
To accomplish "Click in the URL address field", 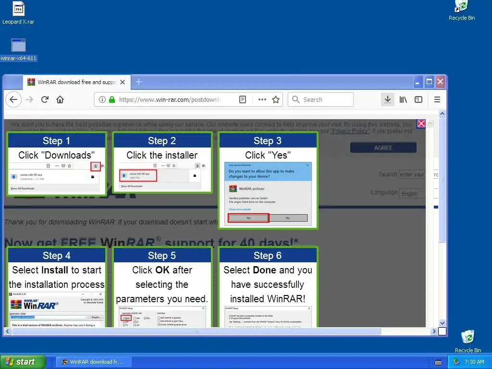I will (x=170, y=100).
